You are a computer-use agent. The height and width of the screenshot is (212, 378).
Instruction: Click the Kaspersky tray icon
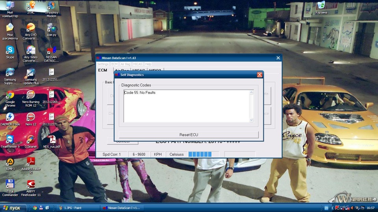click(337, 208)
